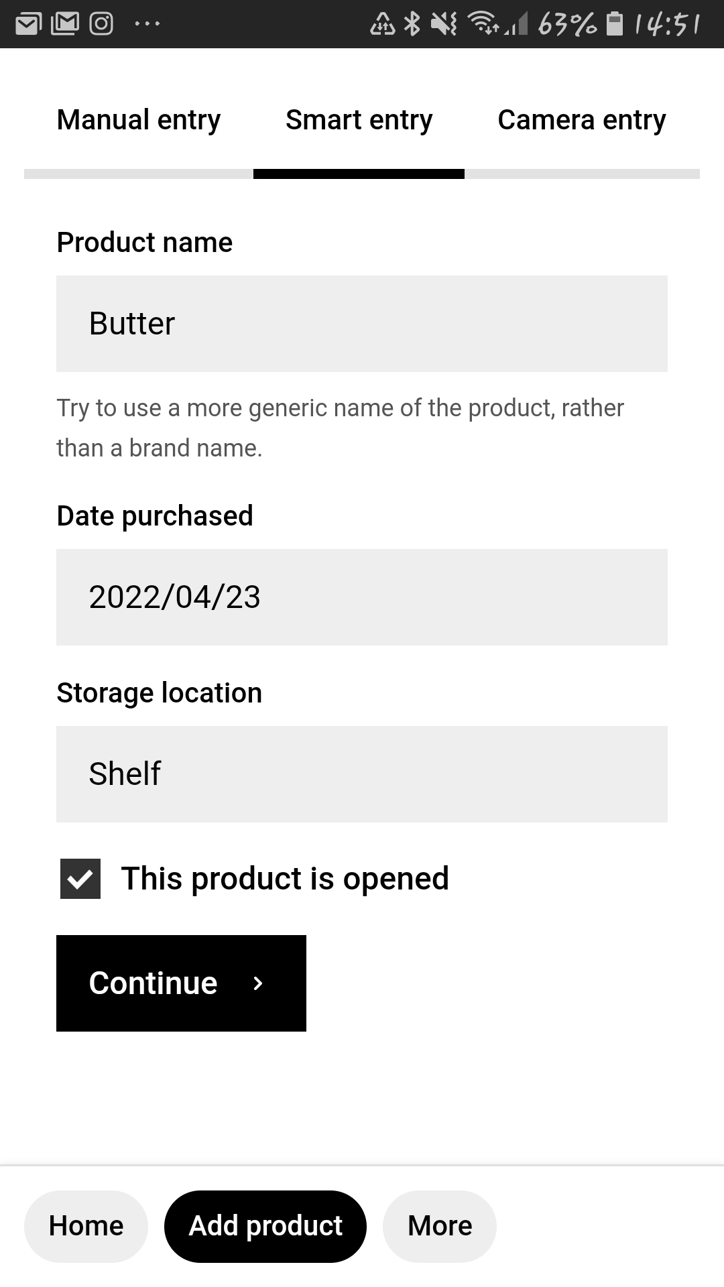Untick the "This product is opened" checkbox
This screenshot has width=724, height=1287.
(80, 879)
